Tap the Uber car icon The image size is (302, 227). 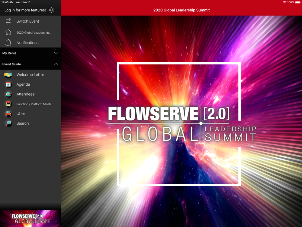pyautogui.click(x=8, y=113)
